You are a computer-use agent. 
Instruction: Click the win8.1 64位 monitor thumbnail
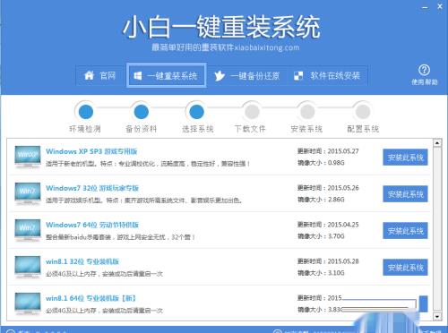(28, 304)
